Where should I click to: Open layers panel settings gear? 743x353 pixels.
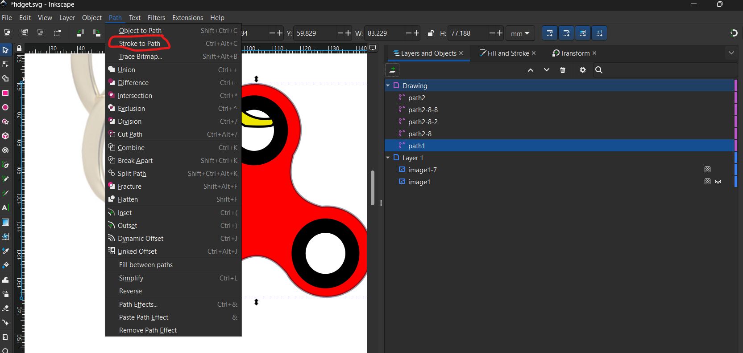point(582,70)
